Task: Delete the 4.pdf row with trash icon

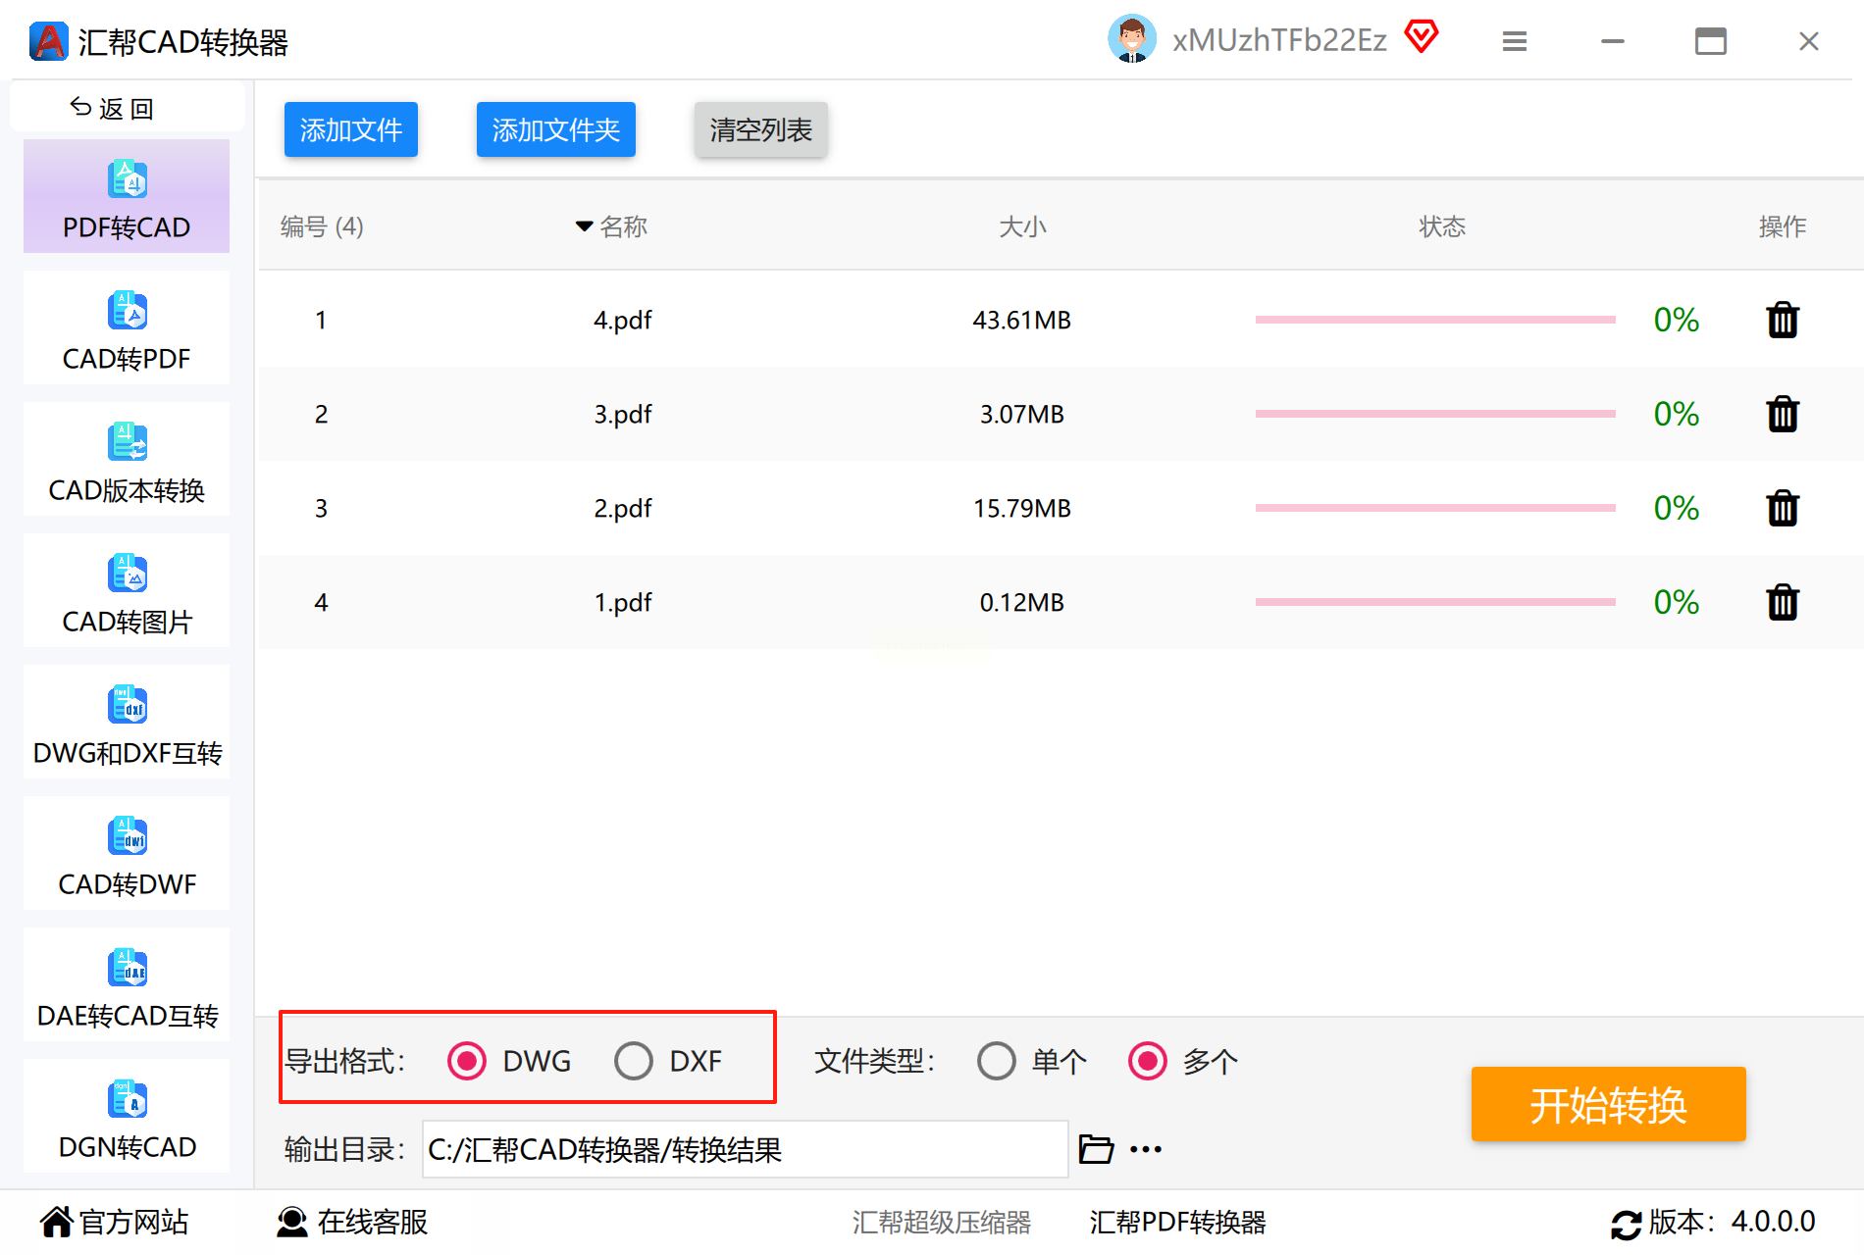Action: coord(1782,320)
